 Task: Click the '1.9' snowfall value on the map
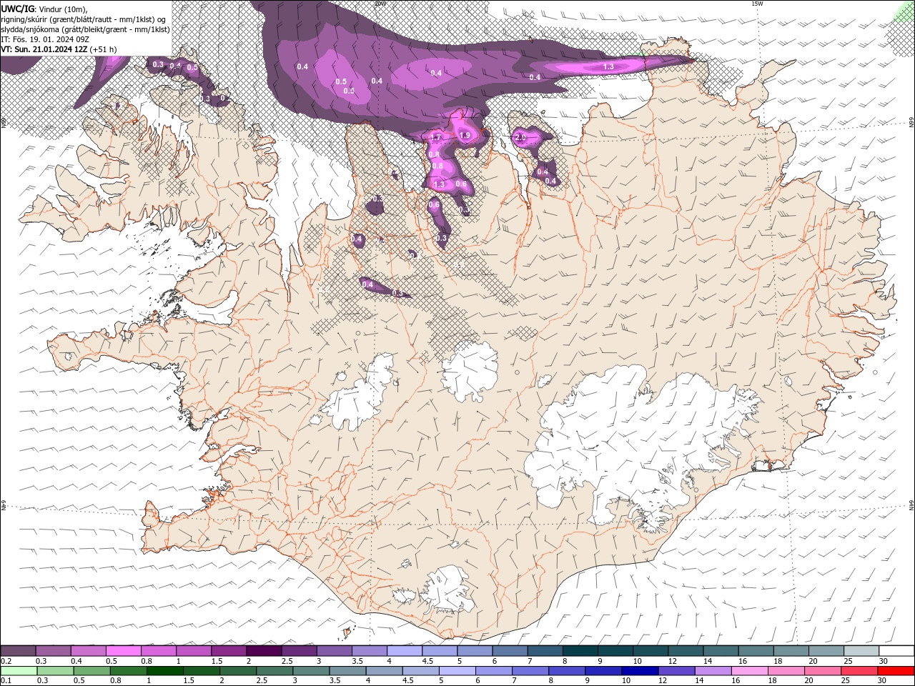(465, 136)
